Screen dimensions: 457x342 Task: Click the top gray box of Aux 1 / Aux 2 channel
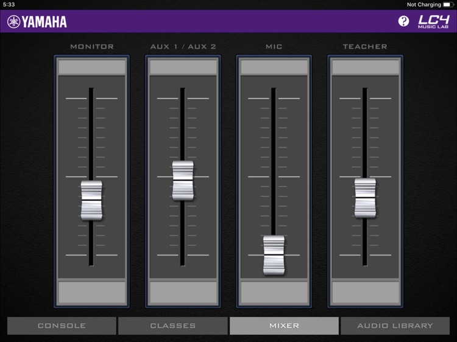coord(183,67)
